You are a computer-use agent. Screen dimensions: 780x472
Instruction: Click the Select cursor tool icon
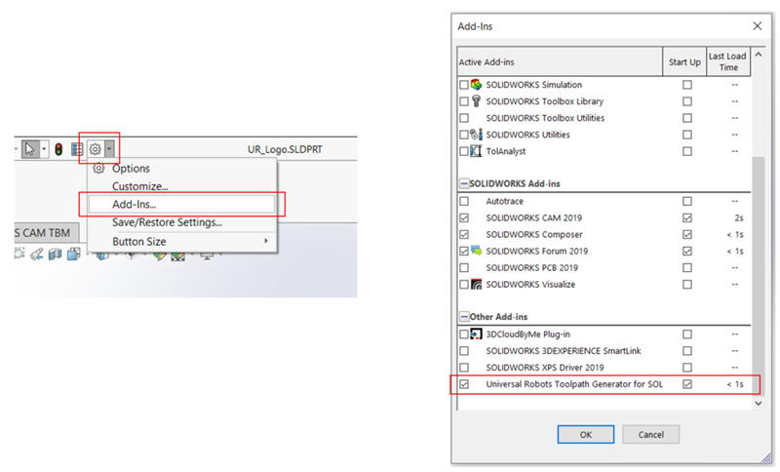click(30, 148)
